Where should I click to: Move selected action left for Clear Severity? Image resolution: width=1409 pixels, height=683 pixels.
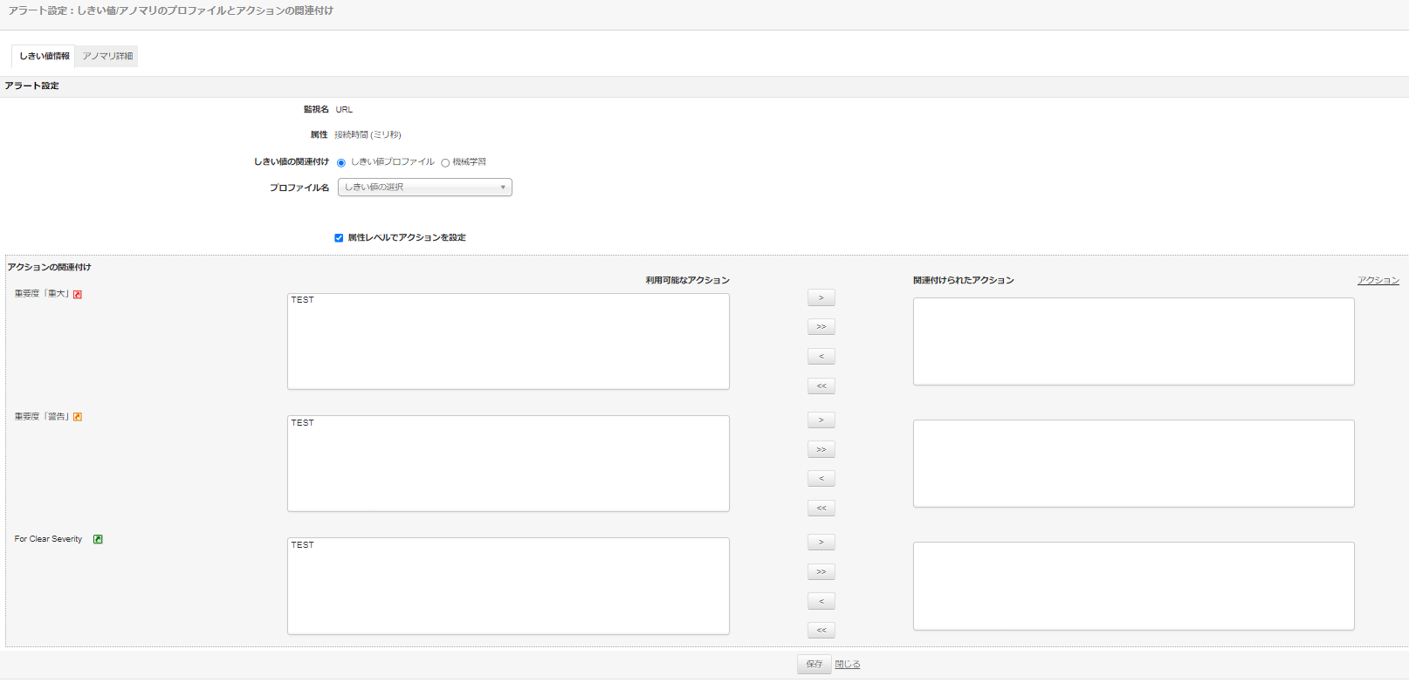(821, 601)
